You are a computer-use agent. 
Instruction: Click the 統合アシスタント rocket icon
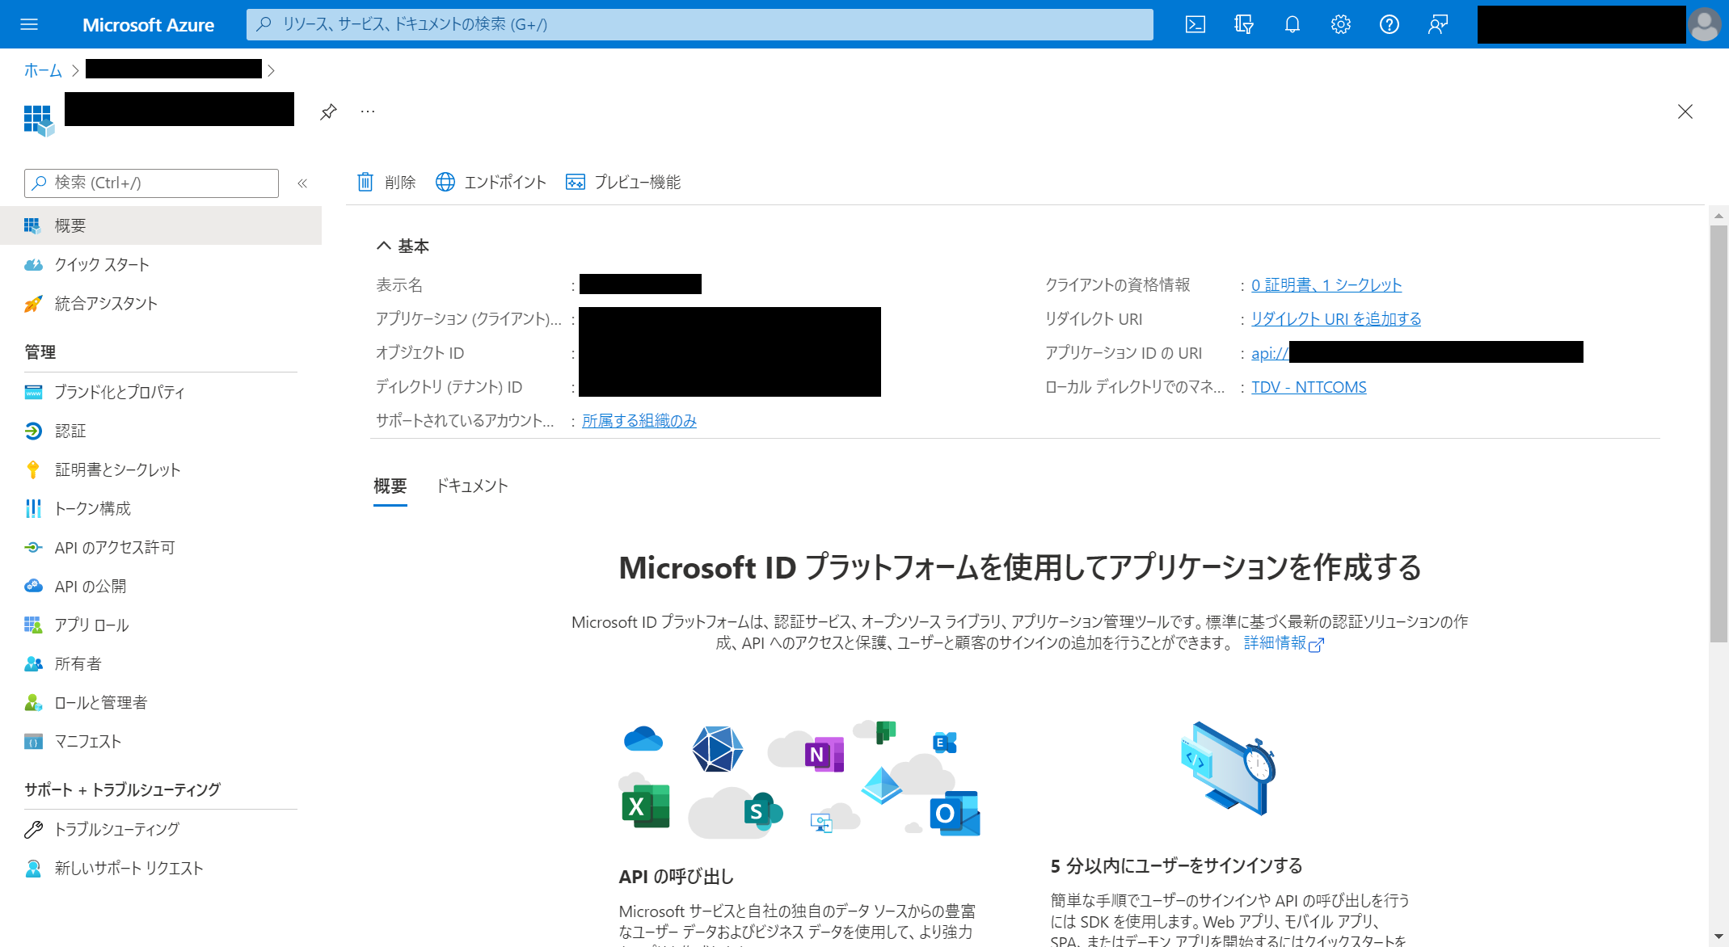point(33,303)
